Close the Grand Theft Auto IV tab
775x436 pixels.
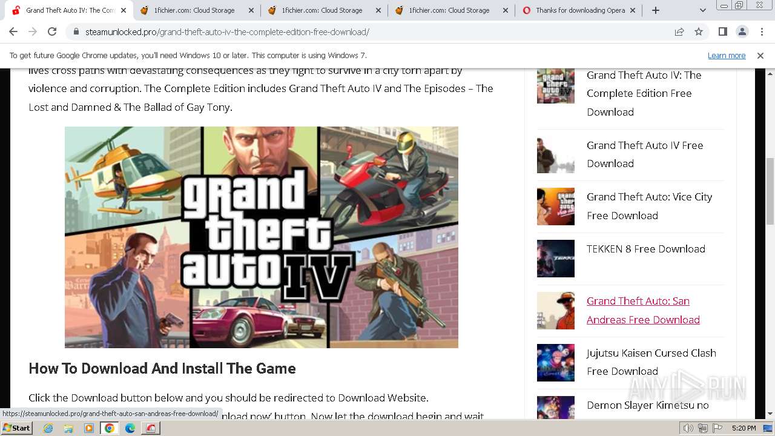(x=124, y=10)
